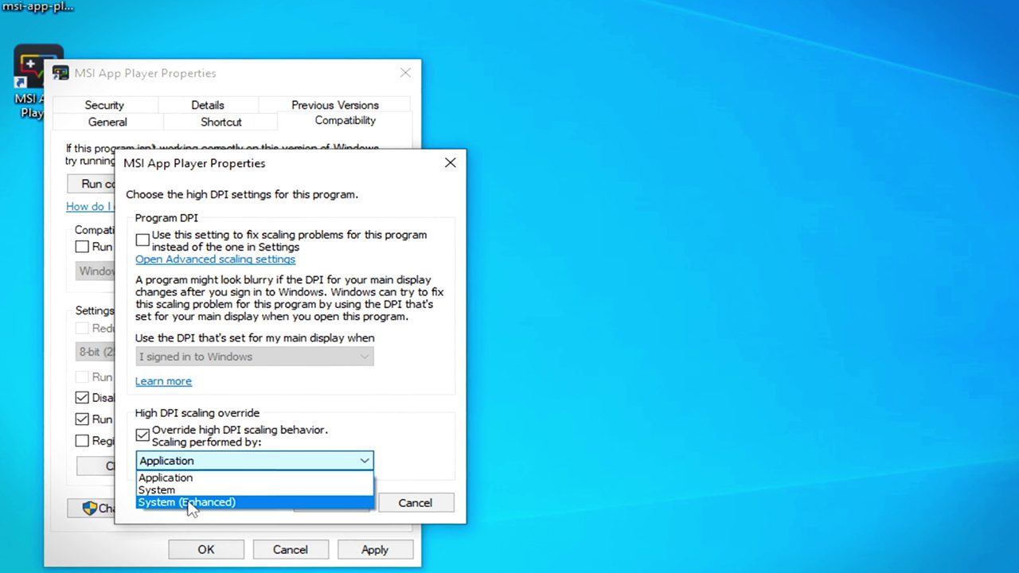Switch to the General tab
The image size is (1019, 573).
[107, 122]
